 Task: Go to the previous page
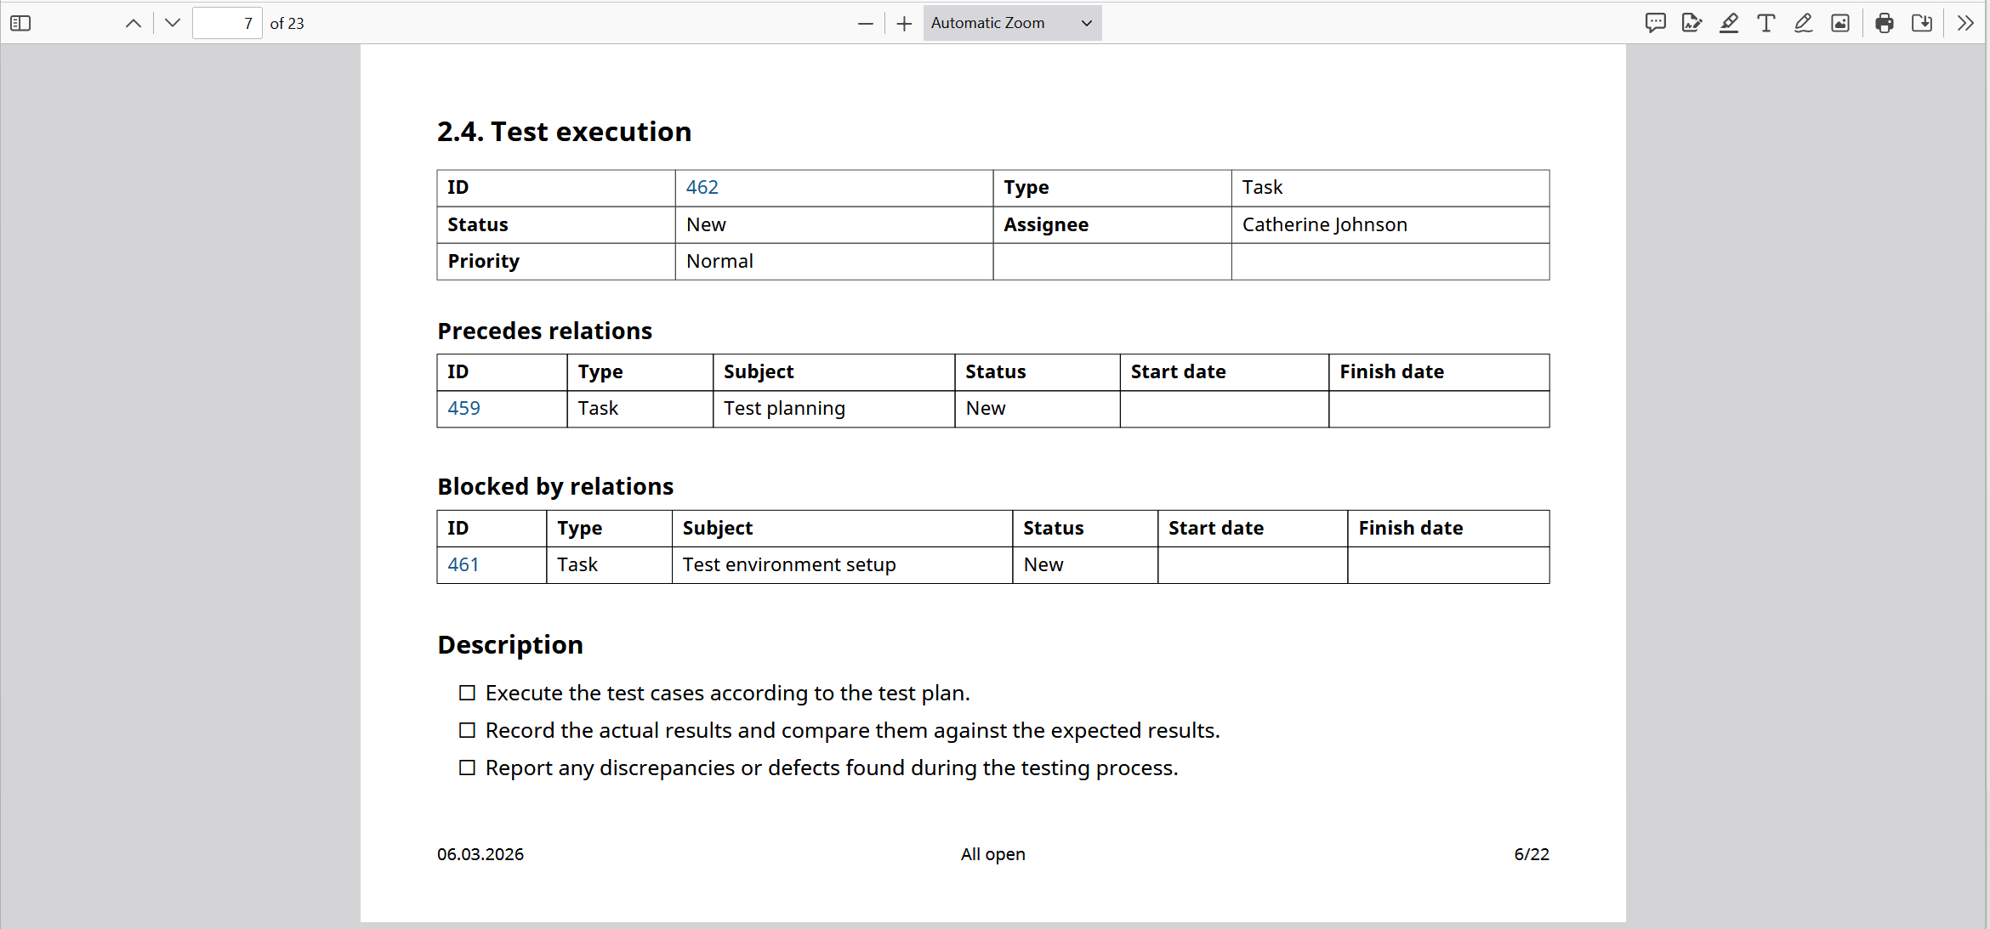133,23
